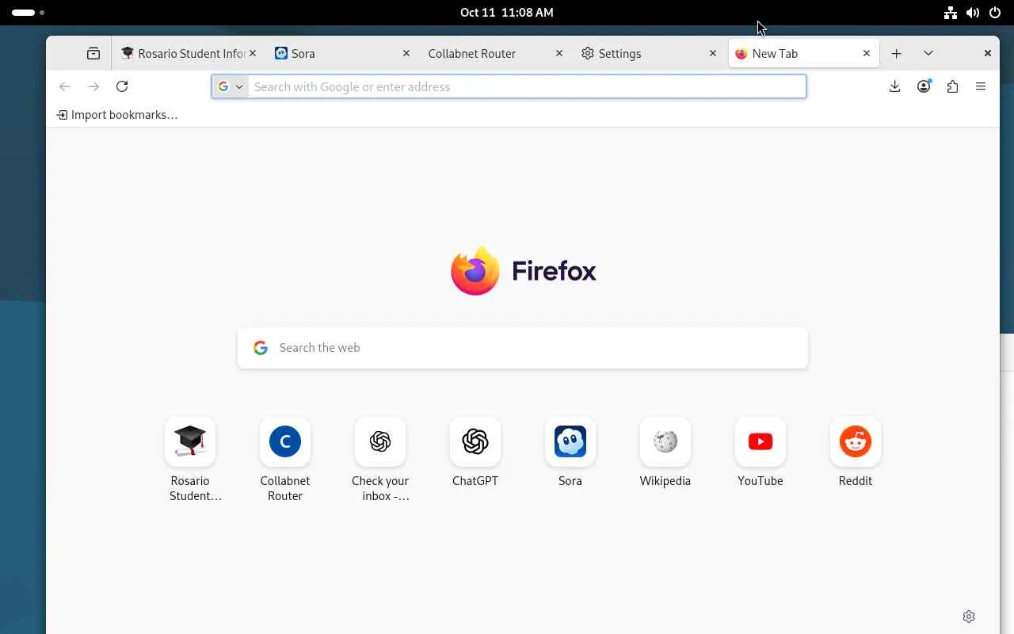The width and height of the screenshot is (1014, 634).
Task: Reload the current page
Action: click(x=122, y=86)
